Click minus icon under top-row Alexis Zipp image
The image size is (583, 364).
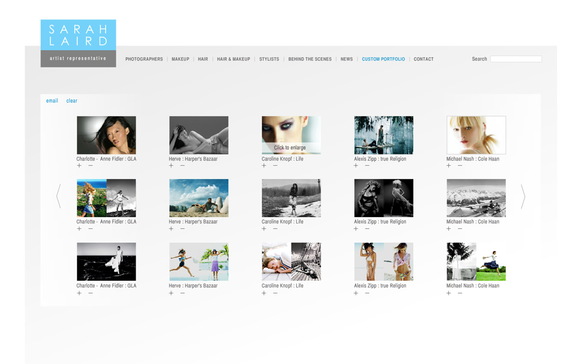pyautogui.click(x=367, y=166)
